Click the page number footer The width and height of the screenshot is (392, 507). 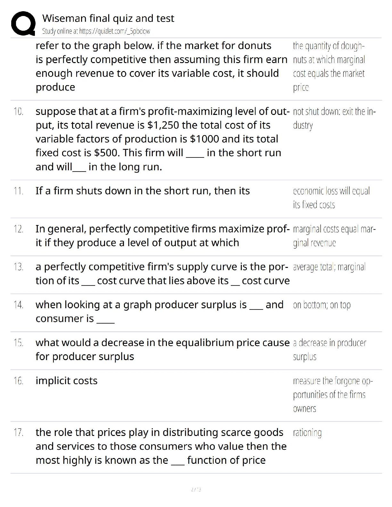[x=196, y=489]
